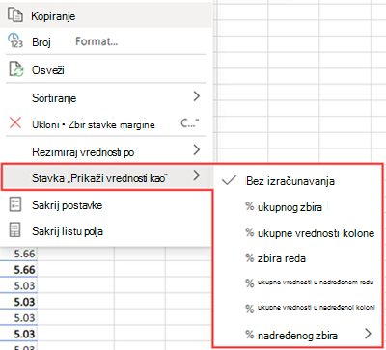Screen dimensions: 386x350
Task: Open Broj Format... menu entry
Action: click(106, 41)
